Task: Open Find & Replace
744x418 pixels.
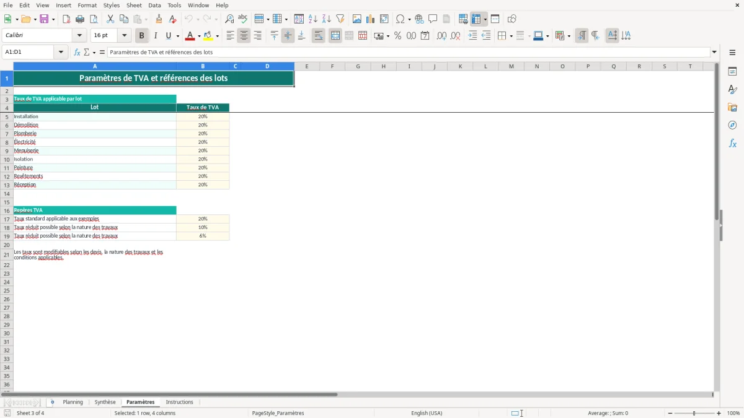Action: click(229, 19)
